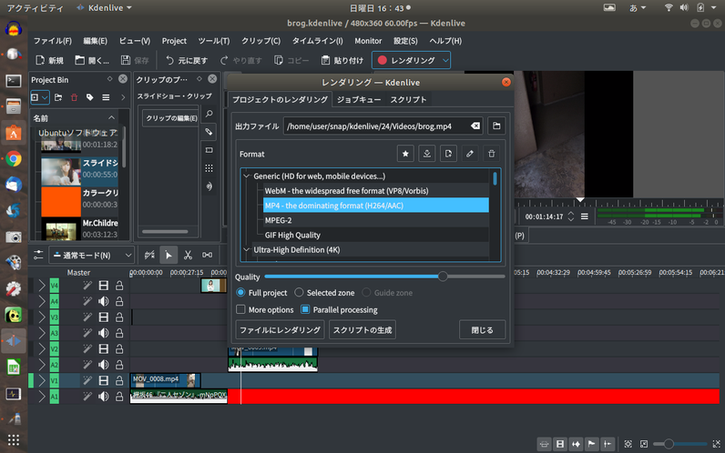Open the edit mode 通常モード(N) dropdown
The image size is (725, 453).
[x=91, y=255]
